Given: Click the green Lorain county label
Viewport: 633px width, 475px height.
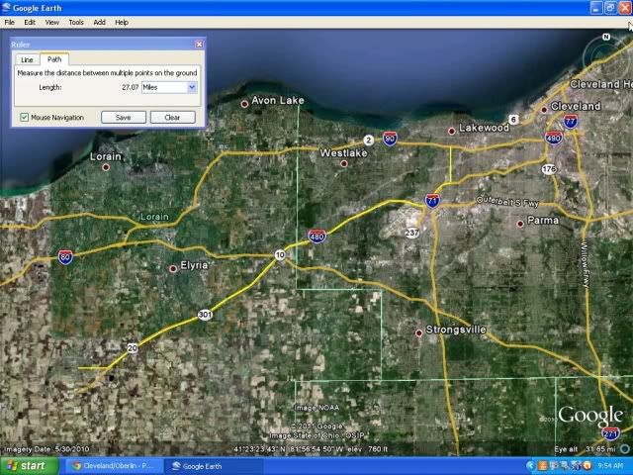Looking at the screenshot, I should [154, 217].
